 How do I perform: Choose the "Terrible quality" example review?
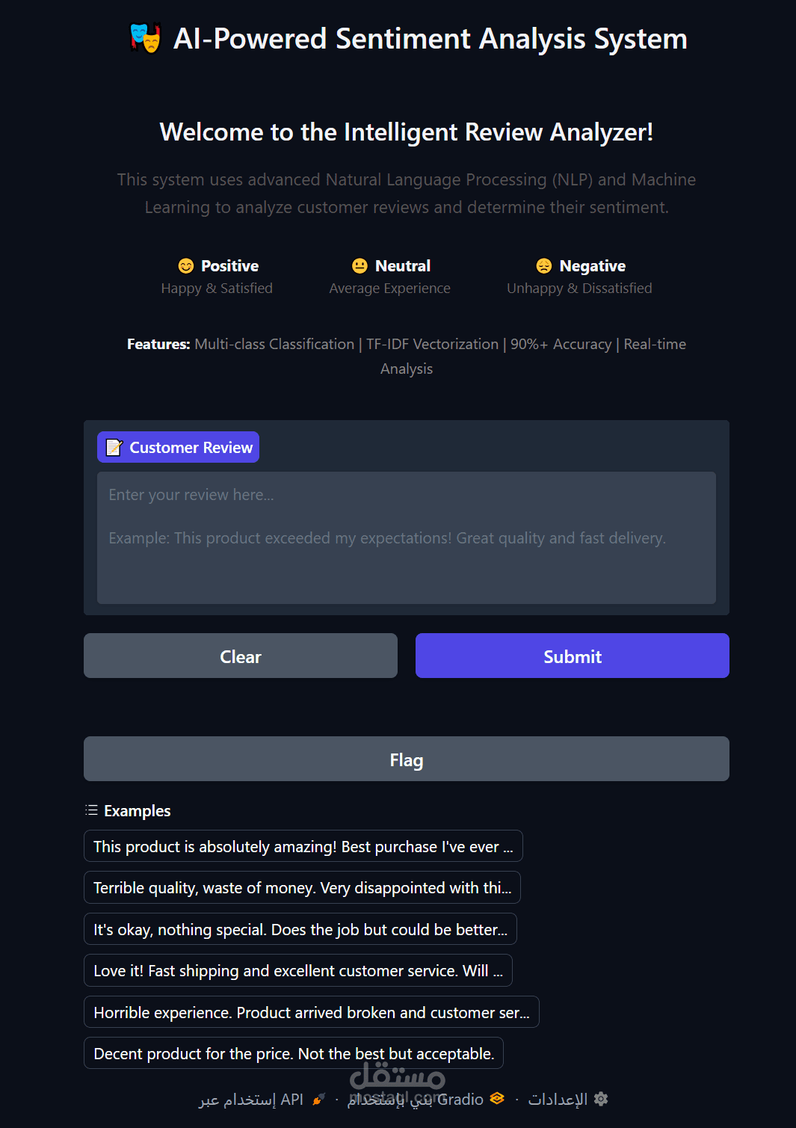[302, 887]
